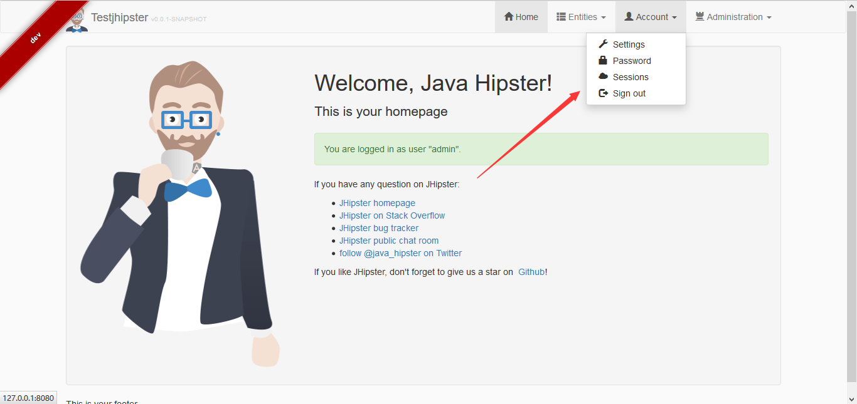The width and height of the screenshot is (857, 404).
Task: Choose Settings from the Account menu
Action: (x=636, y=44)
